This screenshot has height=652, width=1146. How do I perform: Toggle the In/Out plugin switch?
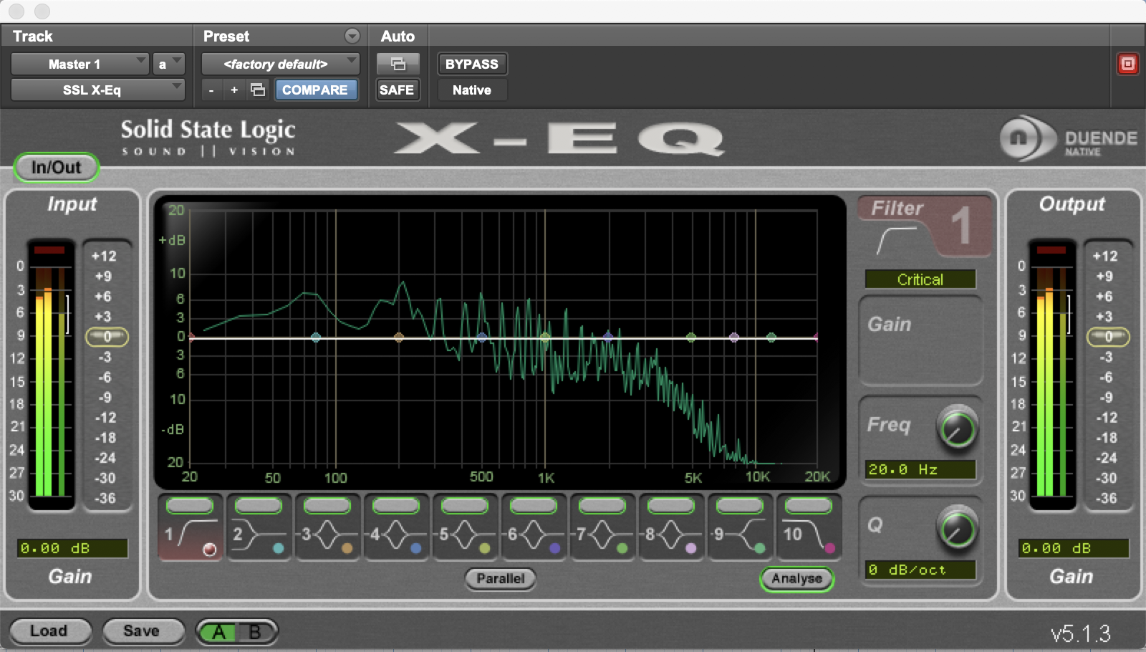pyautogui.click(x=56, y=167)
